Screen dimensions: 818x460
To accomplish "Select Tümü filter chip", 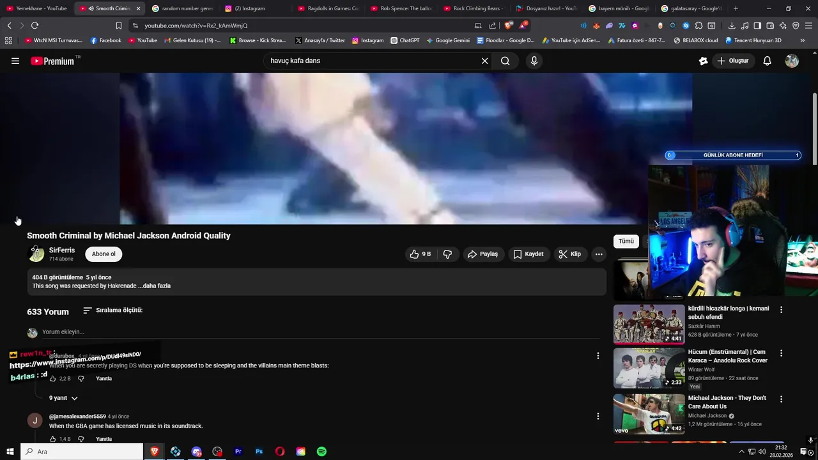I will click(626, 241).
